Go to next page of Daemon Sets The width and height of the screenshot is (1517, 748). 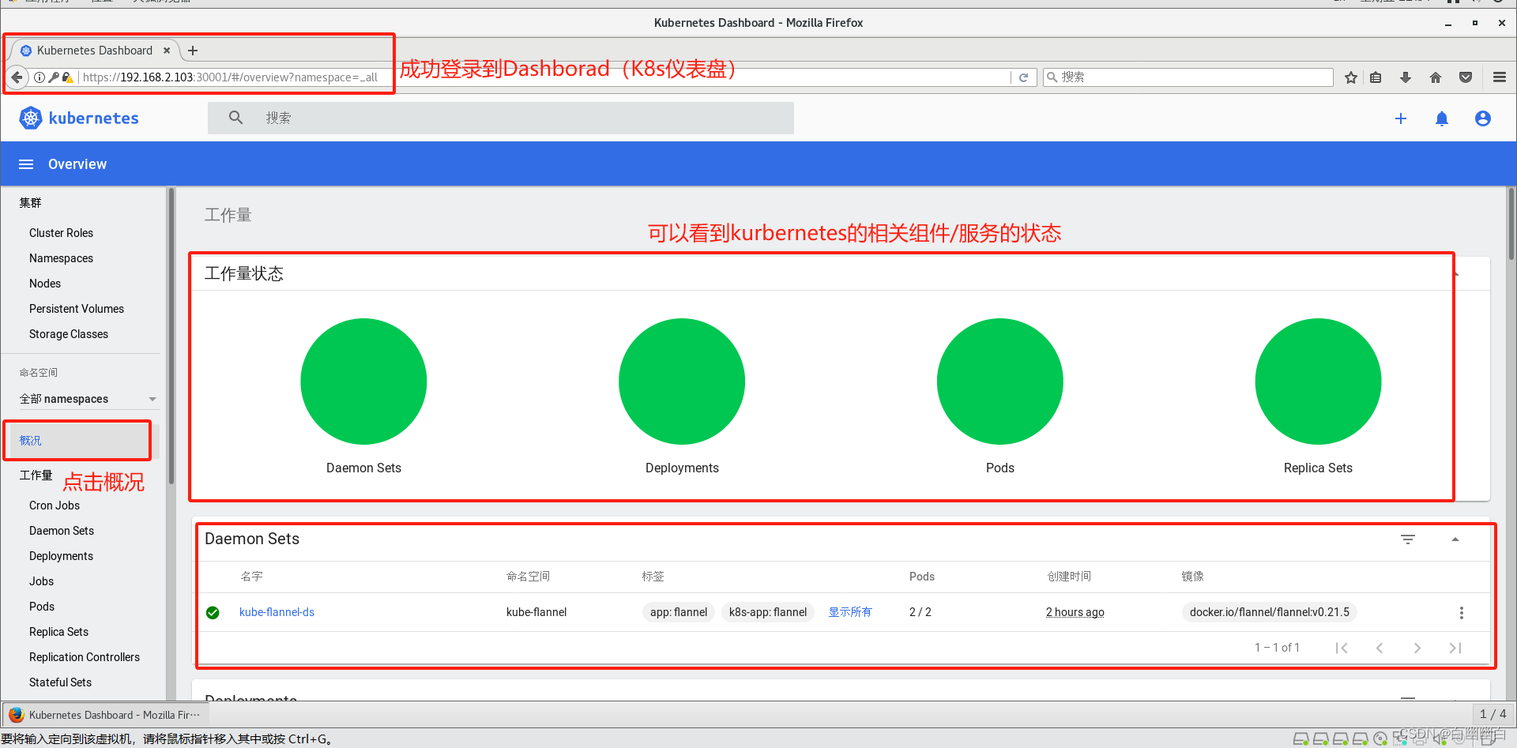point(1417,648)
